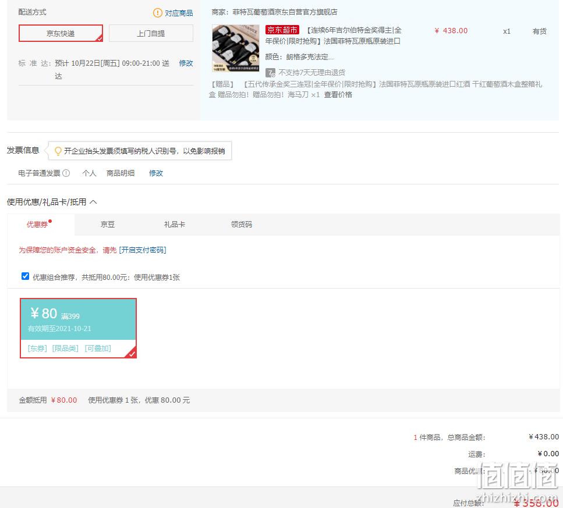The image size is (563, 508).
Task: Click the 7-day return policy icon
Action: [x=270, y=73]
